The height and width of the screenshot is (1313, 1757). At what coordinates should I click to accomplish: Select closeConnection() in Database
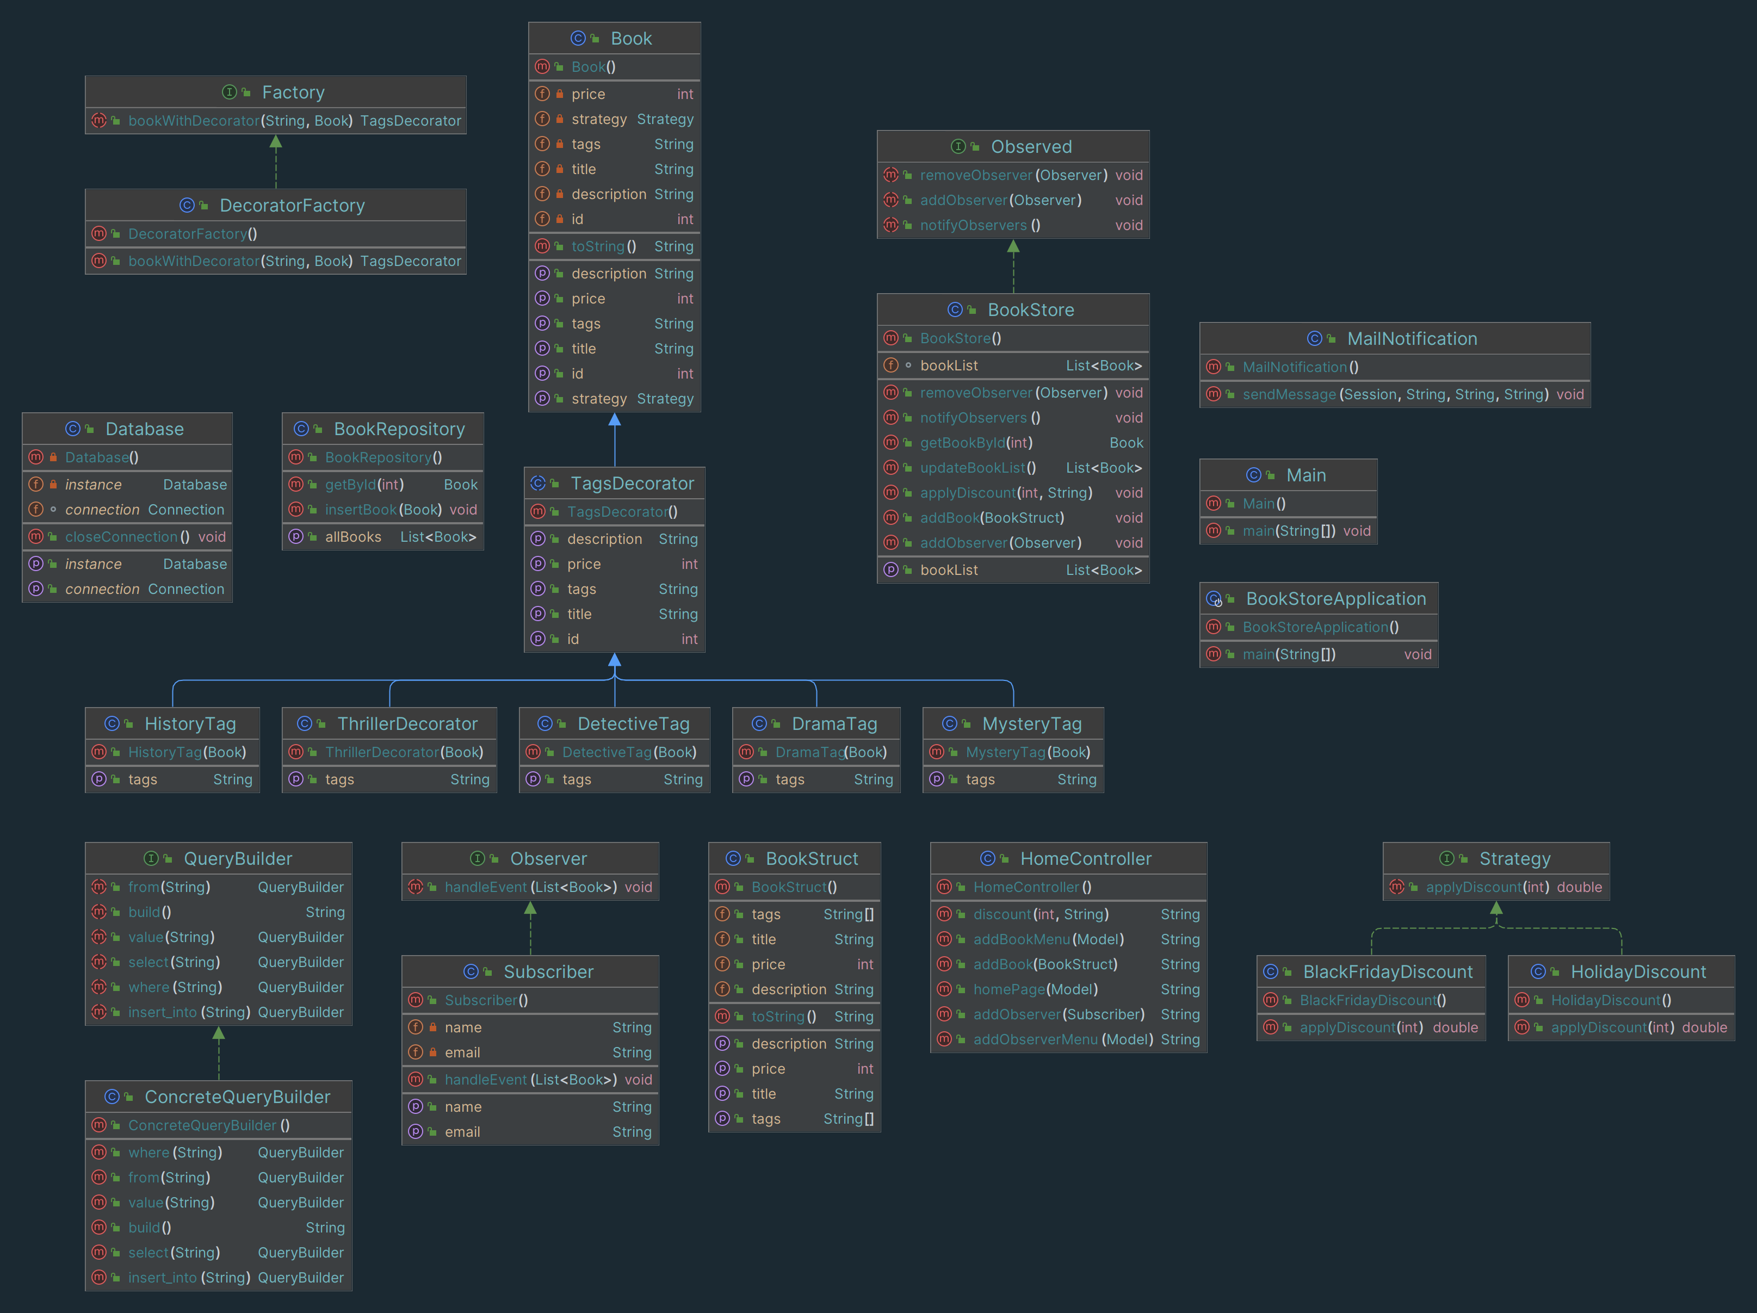point(127,538)
